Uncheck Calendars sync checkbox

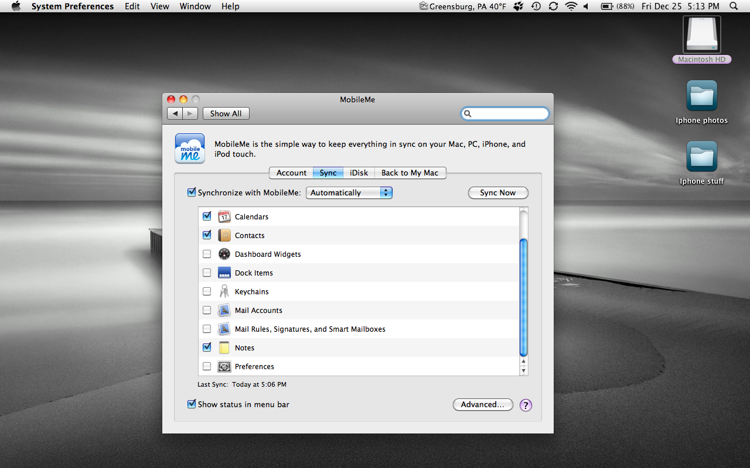(x=207, y=216)
